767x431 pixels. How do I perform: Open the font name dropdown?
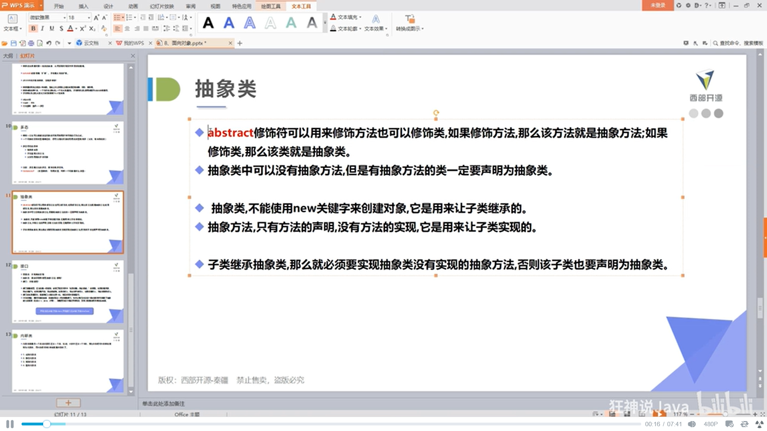click(64, 18)
